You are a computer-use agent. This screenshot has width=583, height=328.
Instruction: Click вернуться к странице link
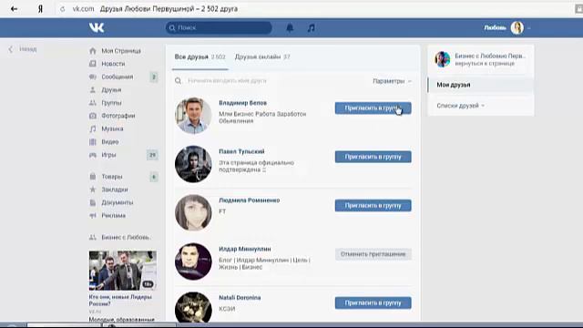coord(485,64)
